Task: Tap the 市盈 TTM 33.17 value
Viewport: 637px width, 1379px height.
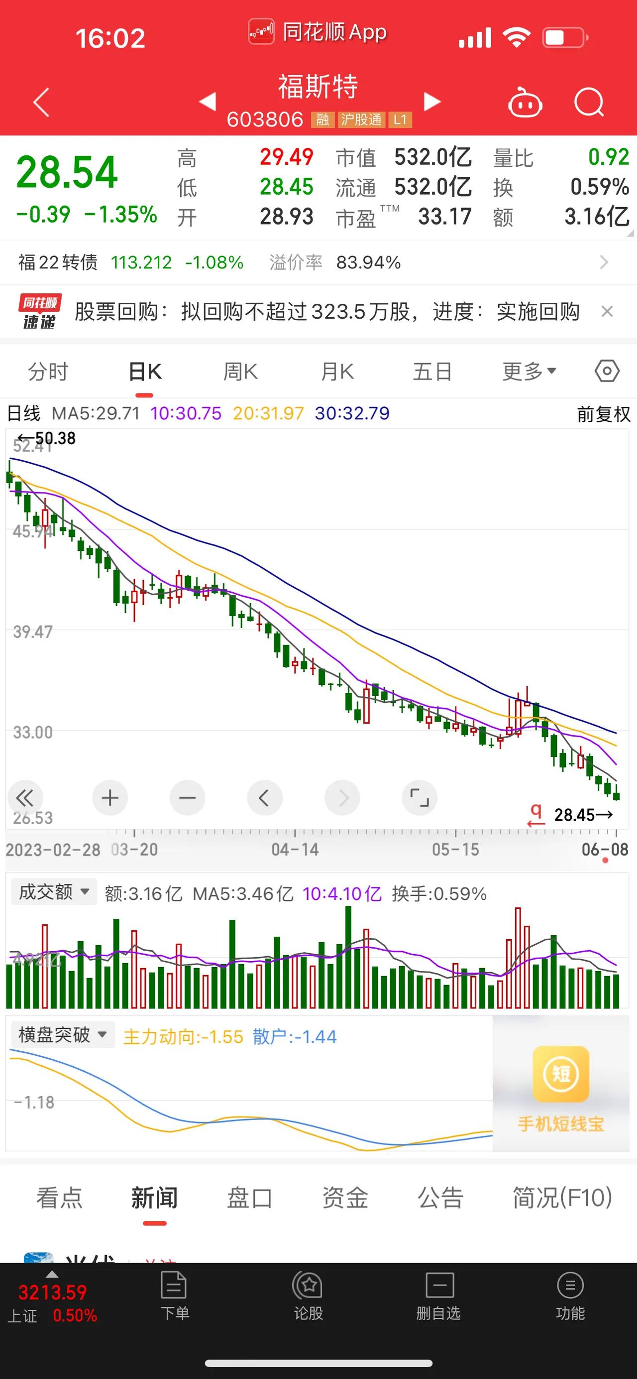Action: pos(444,217)
